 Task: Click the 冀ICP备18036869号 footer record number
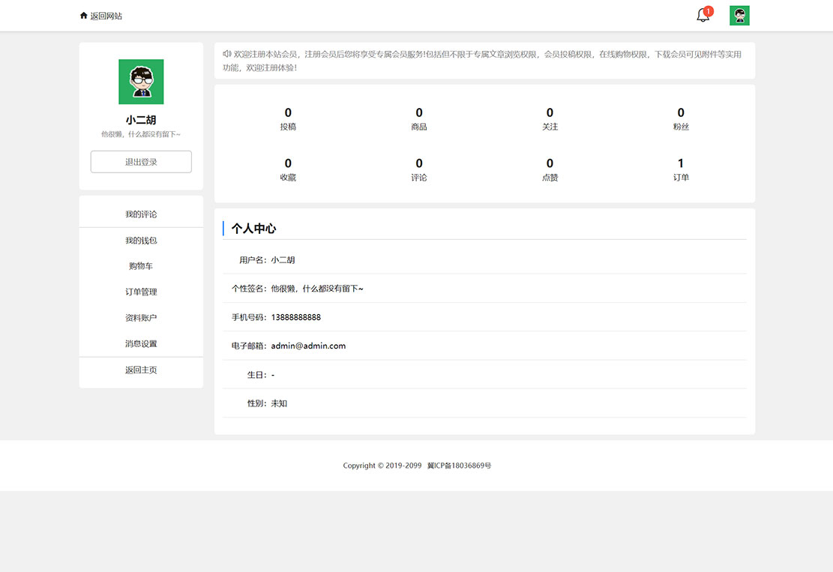(x=460, y=465)
